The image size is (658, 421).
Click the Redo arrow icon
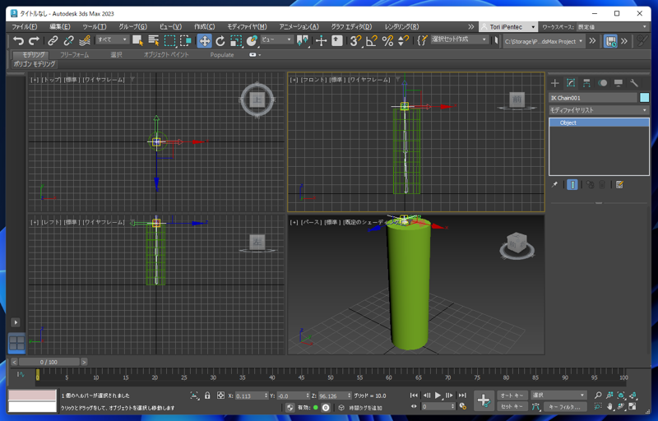[x=34, y=40]
